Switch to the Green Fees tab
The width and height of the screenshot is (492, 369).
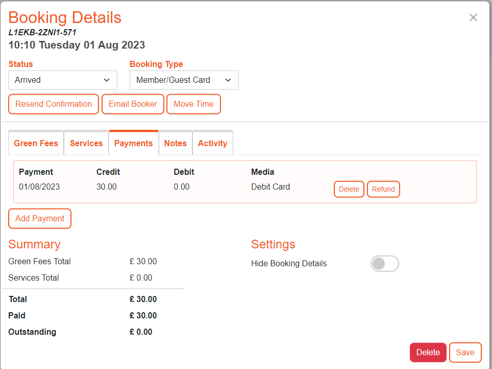36,143
